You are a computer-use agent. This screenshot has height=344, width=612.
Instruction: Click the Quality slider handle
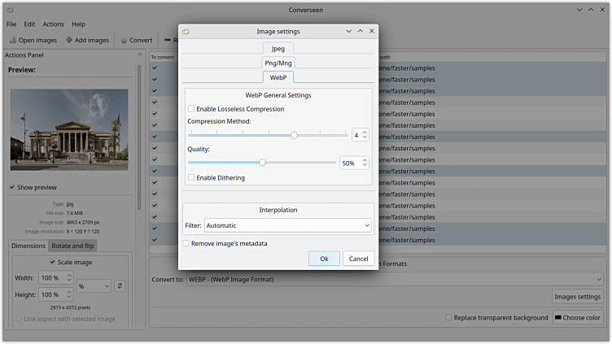(x=262, y=163)
